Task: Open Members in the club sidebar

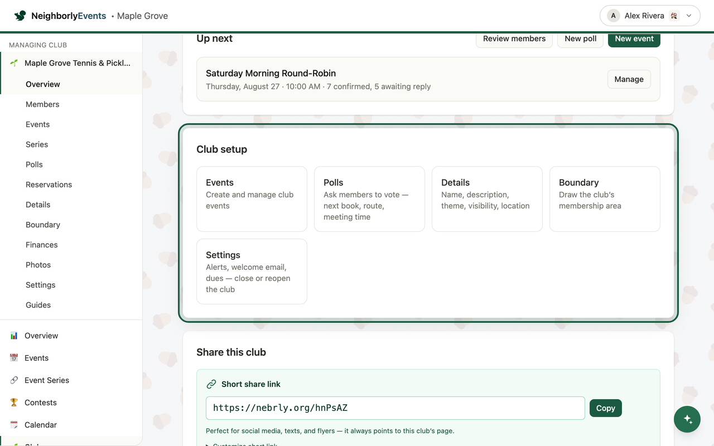Action: (71, 104)
